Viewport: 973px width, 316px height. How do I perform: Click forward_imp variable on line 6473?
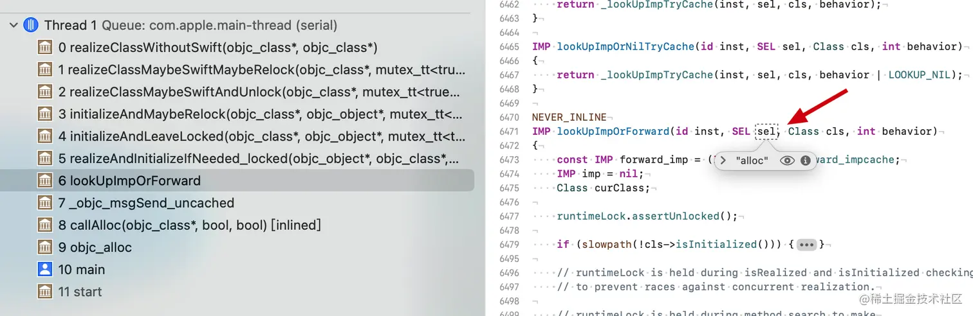[x=654, y=159]
